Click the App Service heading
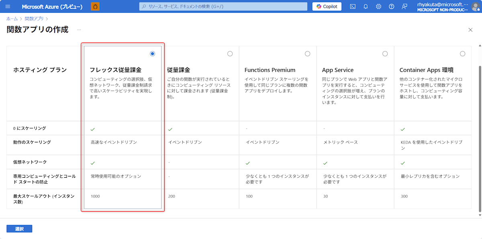 (338, 70)
